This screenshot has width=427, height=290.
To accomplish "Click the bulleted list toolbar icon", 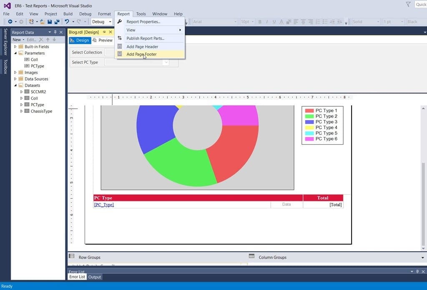I will 325,22.
